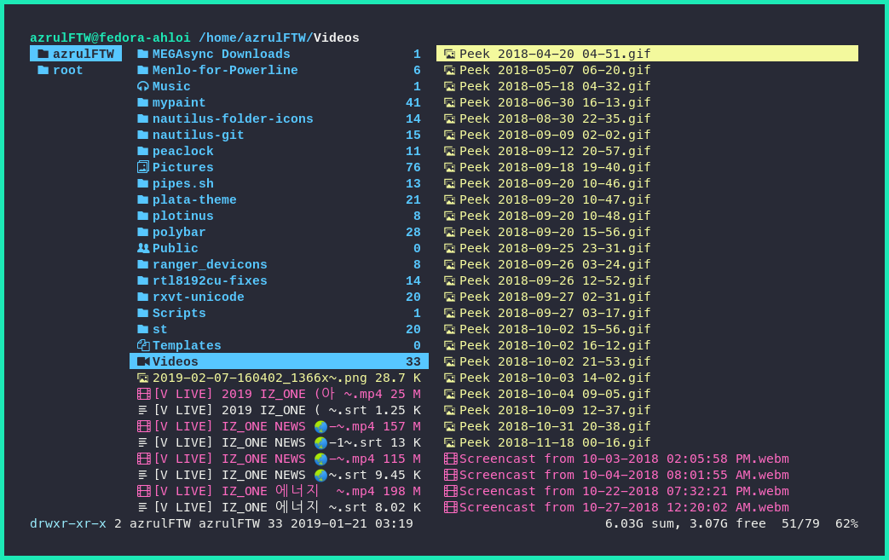Click the Pictures item count 76
This screenshot has height=560, width=889.
pyautogui.click(x=413, y=167)
